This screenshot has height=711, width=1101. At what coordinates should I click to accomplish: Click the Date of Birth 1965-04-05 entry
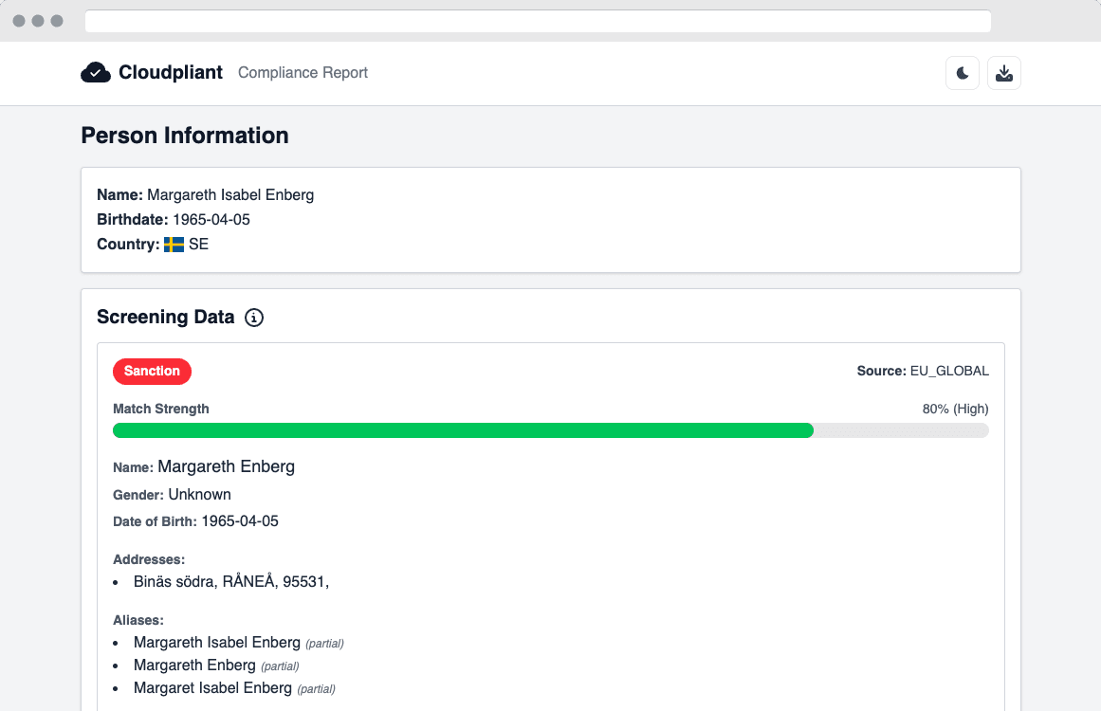tap(196, 521)
